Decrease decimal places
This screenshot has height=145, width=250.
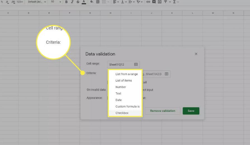coord(7,2)
